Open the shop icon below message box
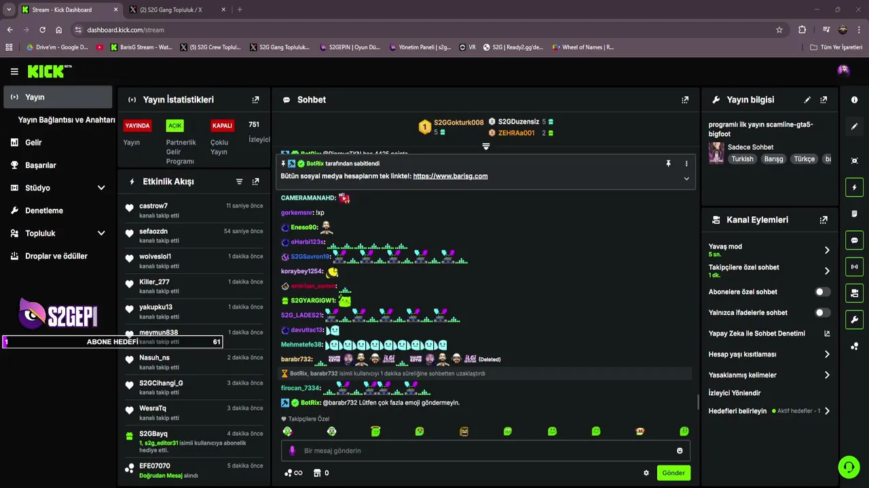Viewport: 869px width, 488px height. click(316, 473)
